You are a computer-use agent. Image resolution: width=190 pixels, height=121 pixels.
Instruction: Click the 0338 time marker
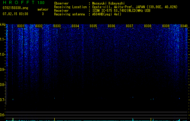(148, 26)
